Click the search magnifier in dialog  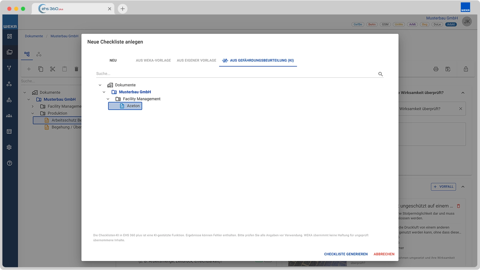[380, 74]
